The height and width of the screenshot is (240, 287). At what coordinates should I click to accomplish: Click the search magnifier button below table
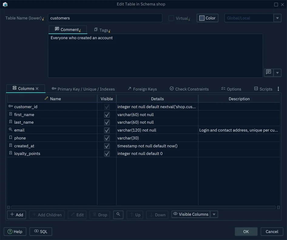(x=118, y=214)
